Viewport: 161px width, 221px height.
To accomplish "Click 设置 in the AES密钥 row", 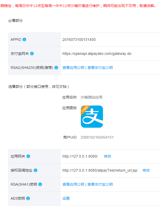I will pyautogui.click(x=66, y=198).
